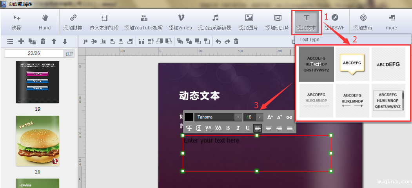
Task: Select the Hand tool
Action: coord(45,22)
